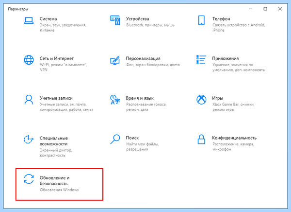Click the Телефон phone icon

pos(201,20)
